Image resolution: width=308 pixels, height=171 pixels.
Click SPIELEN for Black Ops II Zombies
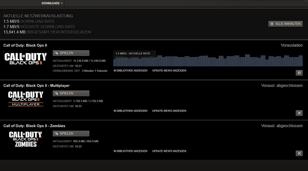click(x=71, y=134)
